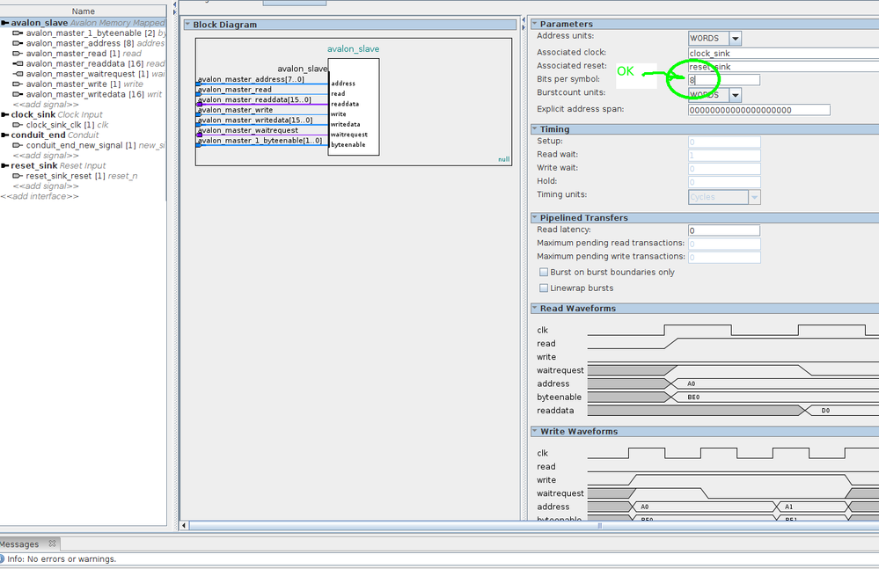Viewport: 879px width, 569px height.
Task: Open the Burstcount units dropdown
Action: [735, 95]
